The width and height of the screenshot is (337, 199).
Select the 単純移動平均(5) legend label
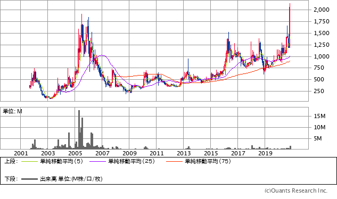click(x=61, y=161)
